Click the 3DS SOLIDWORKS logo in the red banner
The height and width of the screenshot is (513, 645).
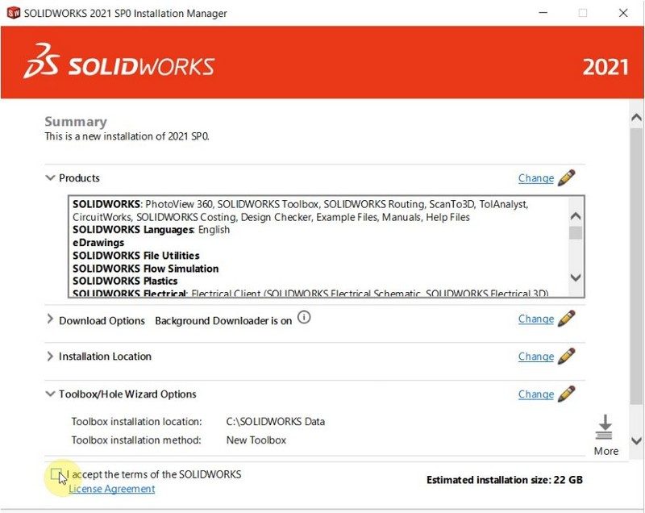(119, 62)
